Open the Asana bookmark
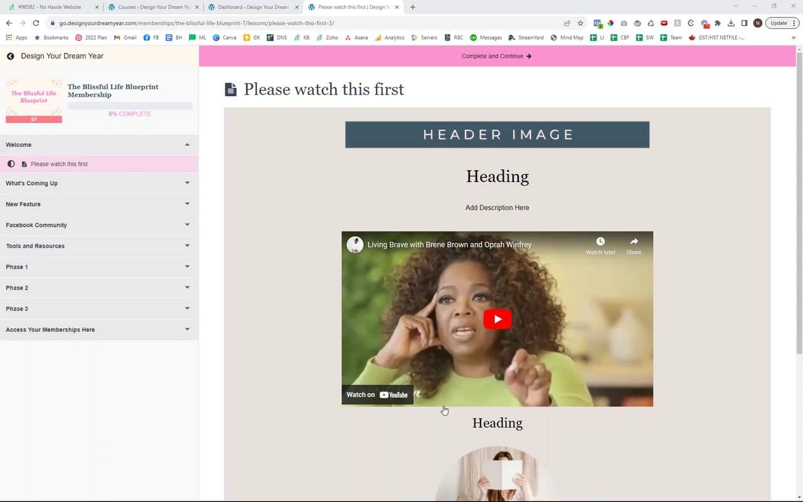Image resolution: width=803 pixels, height=502 pixels. point(356,38)
